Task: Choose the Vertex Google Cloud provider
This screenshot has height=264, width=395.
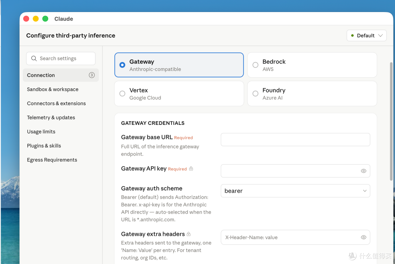Action: (x=179, y=93)
